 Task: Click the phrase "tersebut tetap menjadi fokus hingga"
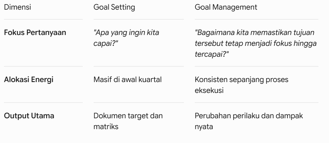click(x=256, y=43)
